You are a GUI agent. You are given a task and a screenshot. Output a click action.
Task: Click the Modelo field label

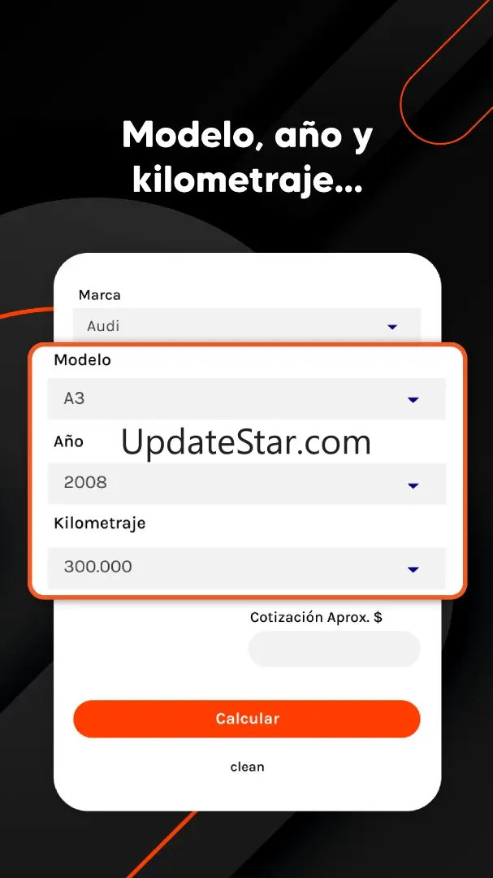pos(82,360)
